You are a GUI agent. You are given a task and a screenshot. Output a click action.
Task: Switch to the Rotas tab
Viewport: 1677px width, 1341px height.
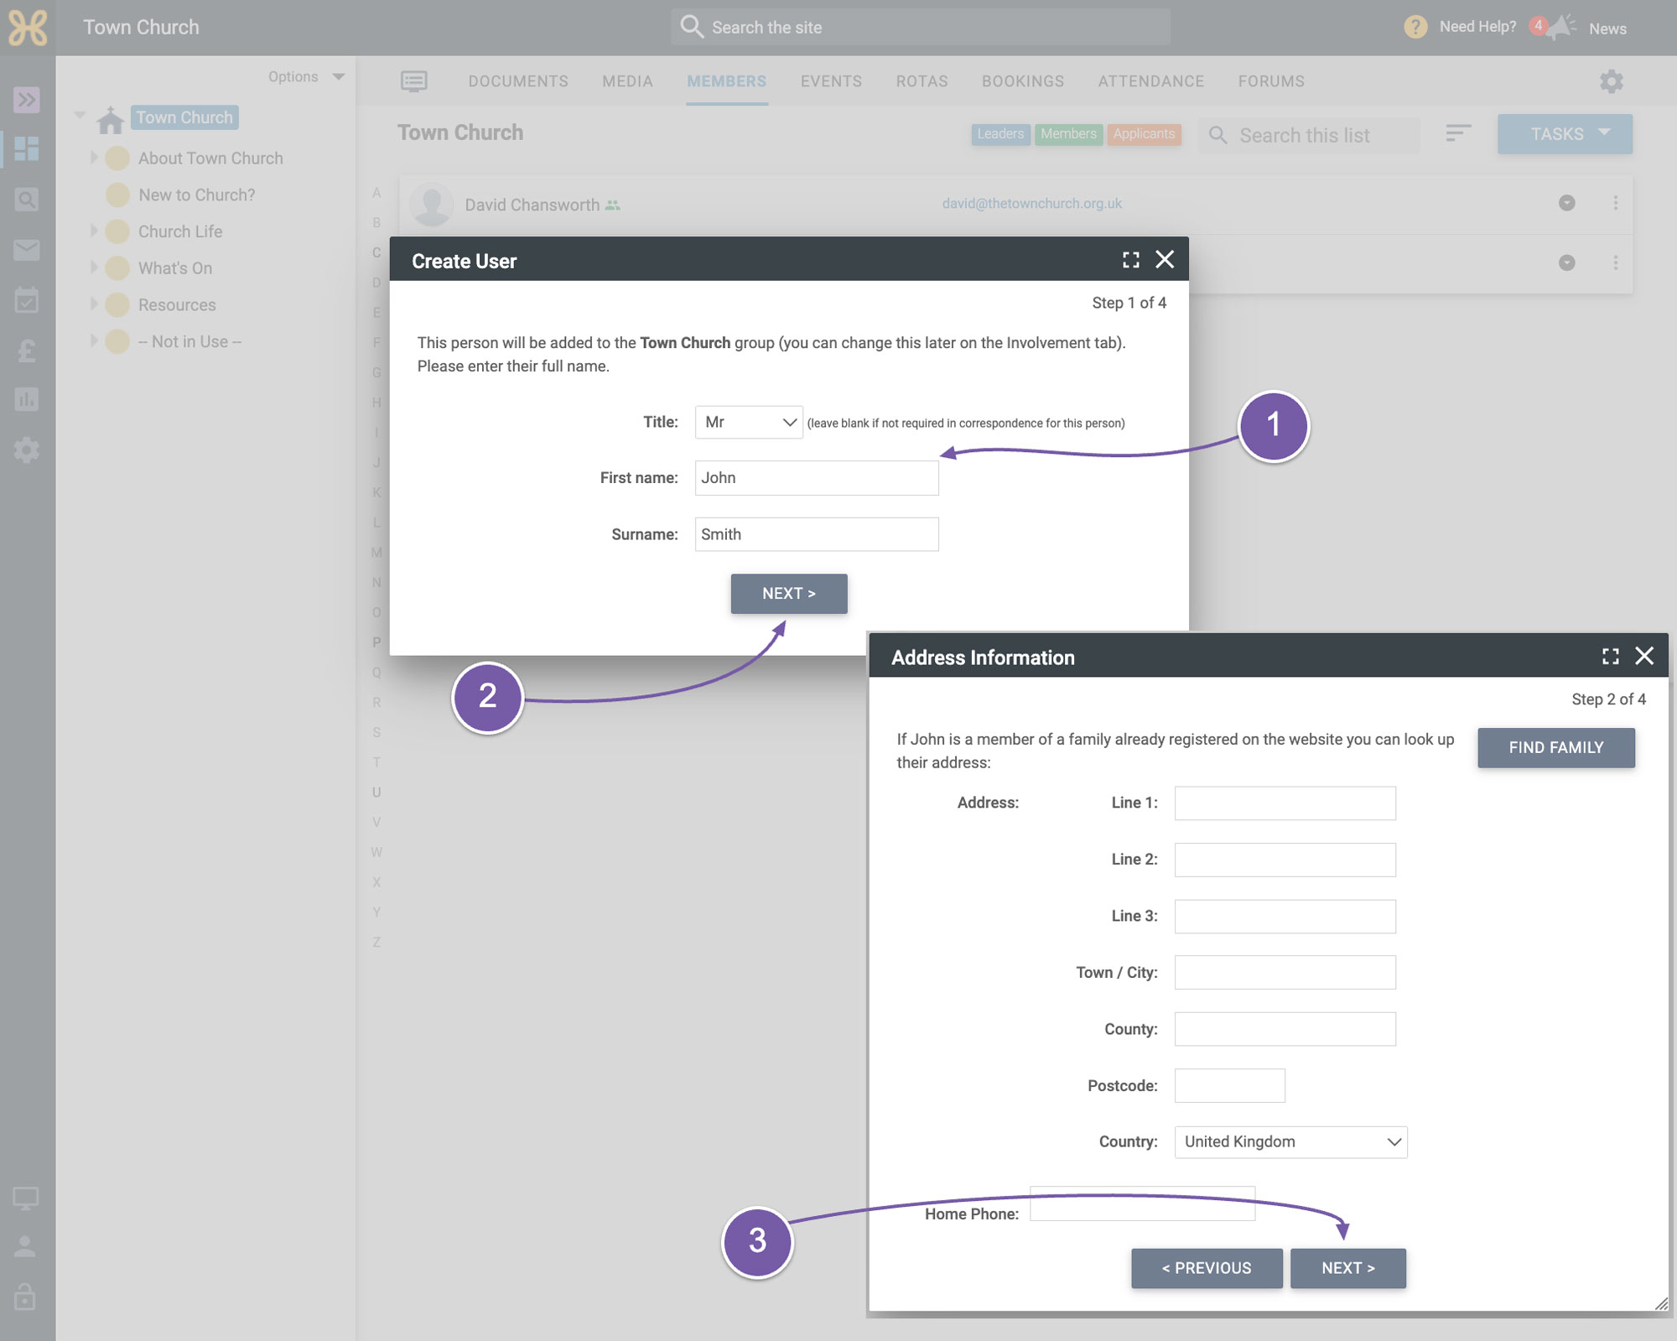[922, 81]
